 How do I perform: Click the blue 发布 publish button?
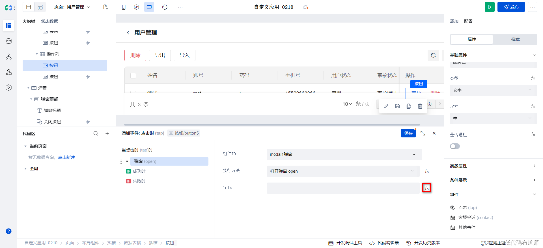click(511, 7)
